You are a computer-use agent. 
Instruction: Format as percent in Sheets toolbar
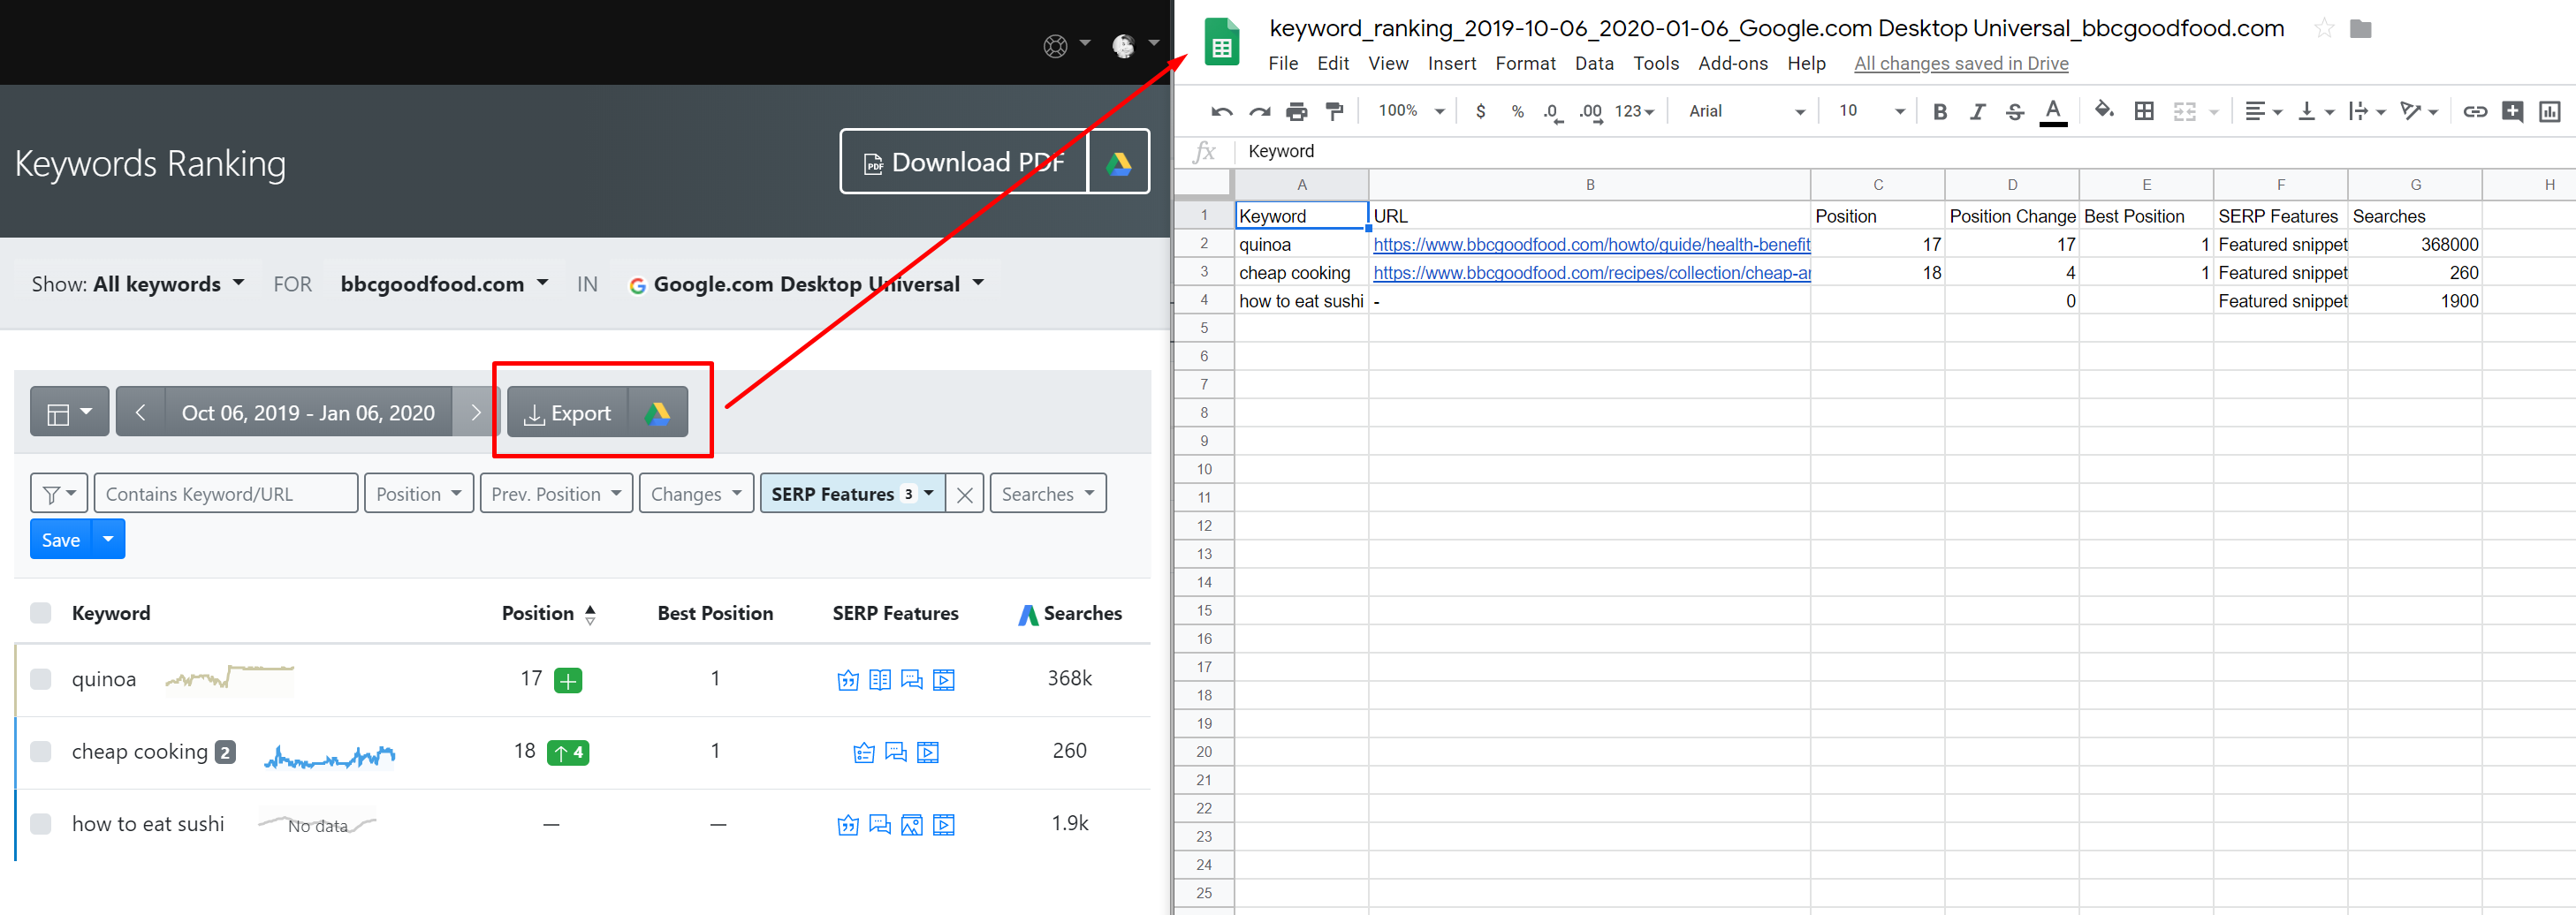(x=1517, y=111)
